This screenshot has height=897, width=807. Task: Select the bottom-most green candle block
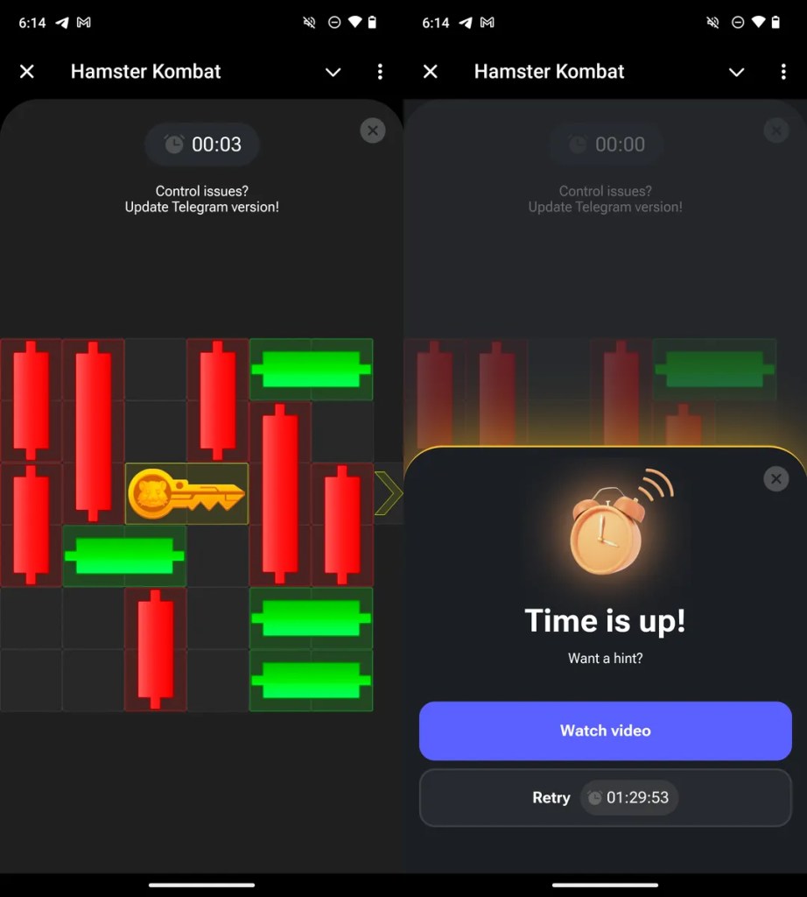click(x=311, y=680)
